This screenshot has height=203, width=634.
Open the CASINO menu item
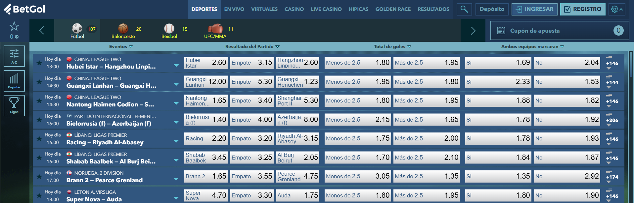294,9
